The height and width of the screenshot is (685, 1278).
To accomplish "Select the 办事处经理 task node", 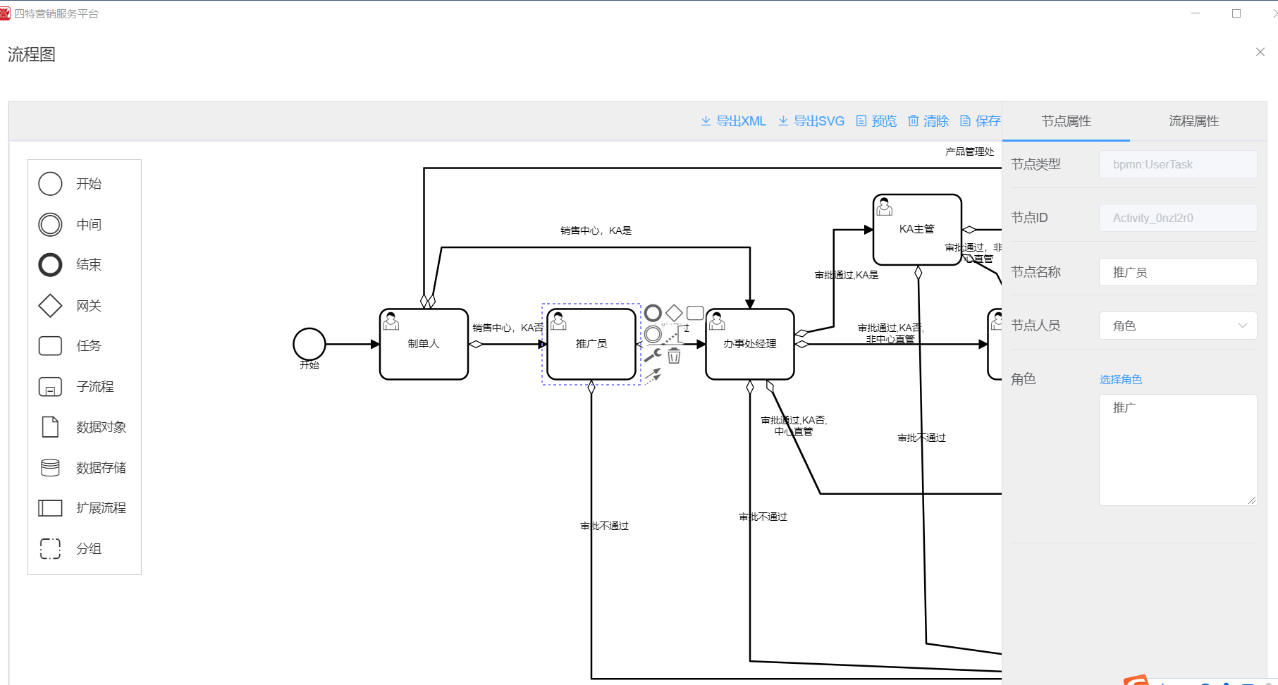I will [749, 345].
